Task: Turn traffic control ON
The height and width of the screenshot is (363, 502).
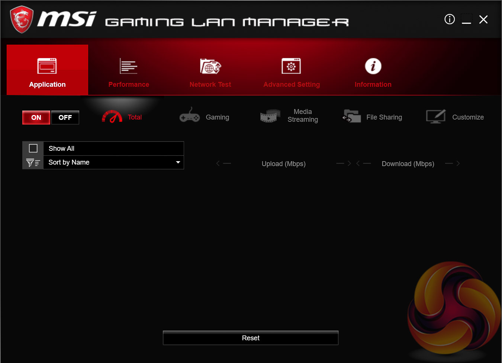Action: click(36, 118)
